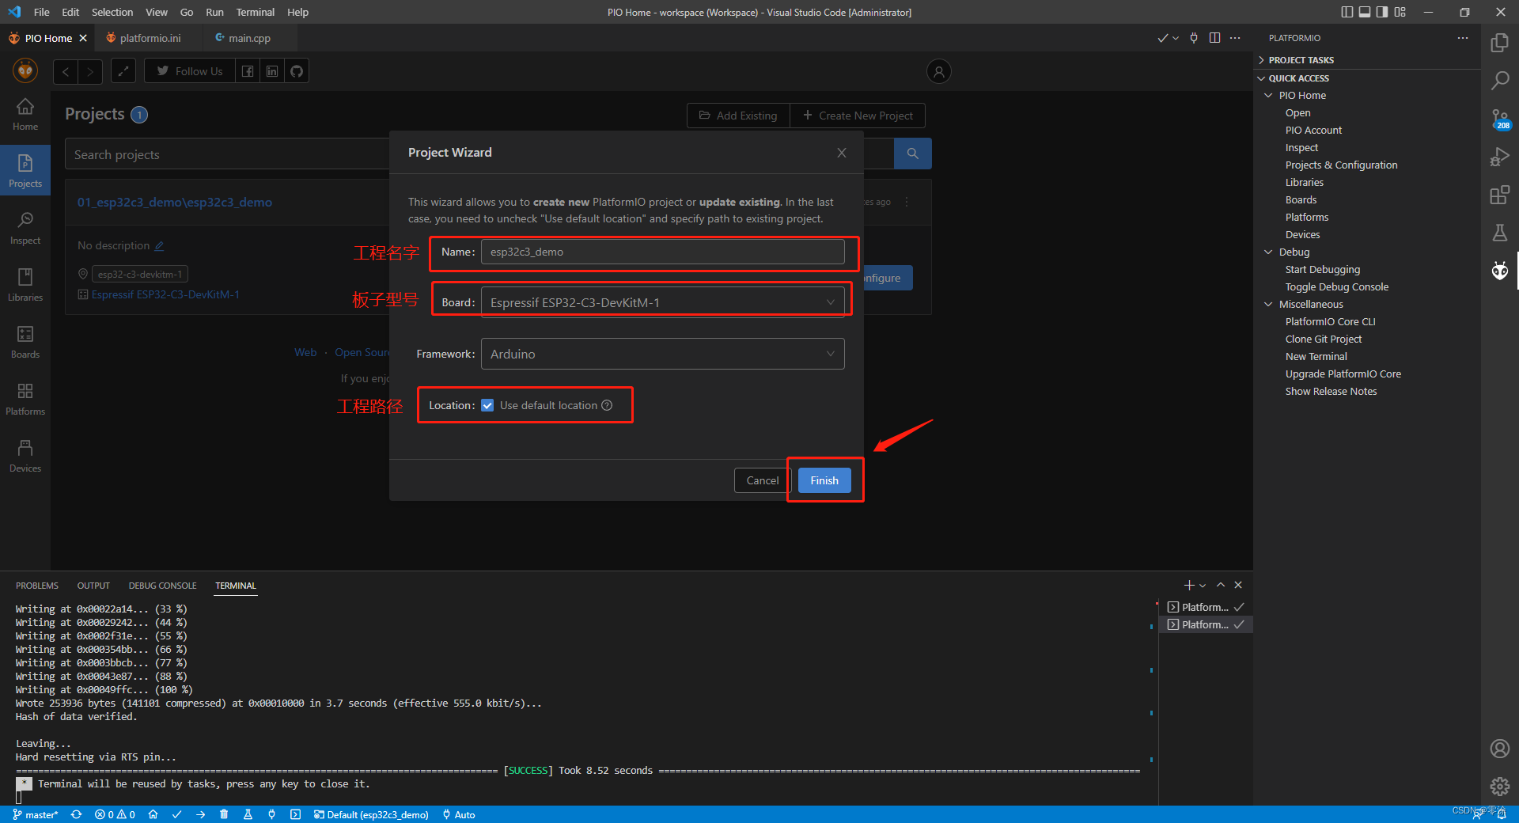Toggle the primary side bar layout button
The image size is (1519, 823).
point(1347,12)
